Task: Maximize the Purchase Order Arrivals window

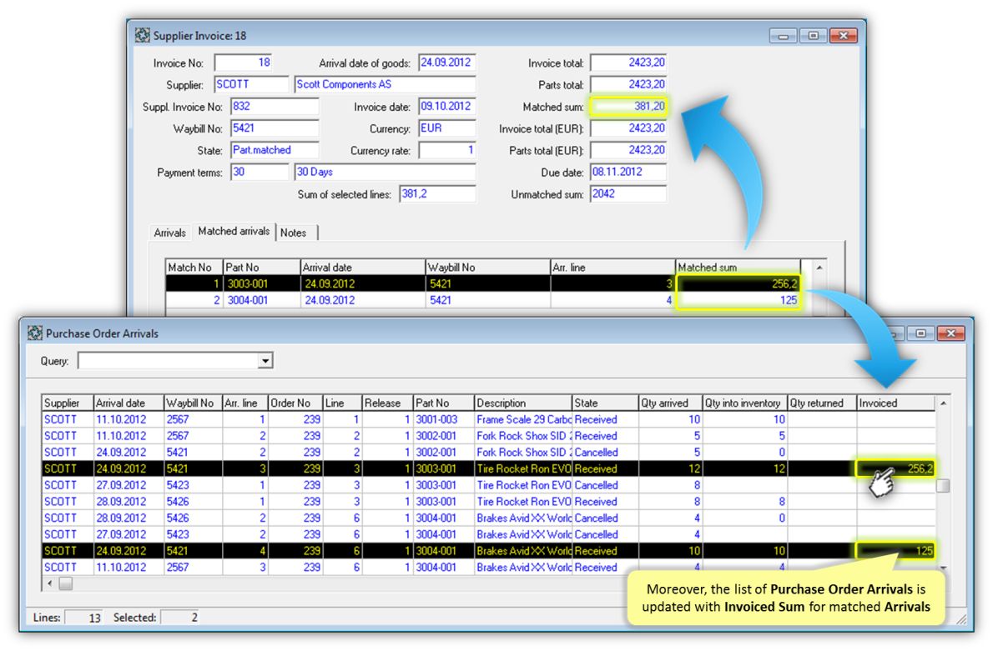Action: coord(920,333)
